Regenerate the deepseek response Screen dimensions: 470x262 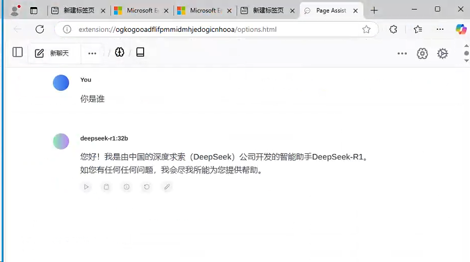pyautogui.click(x=146, y=187)
